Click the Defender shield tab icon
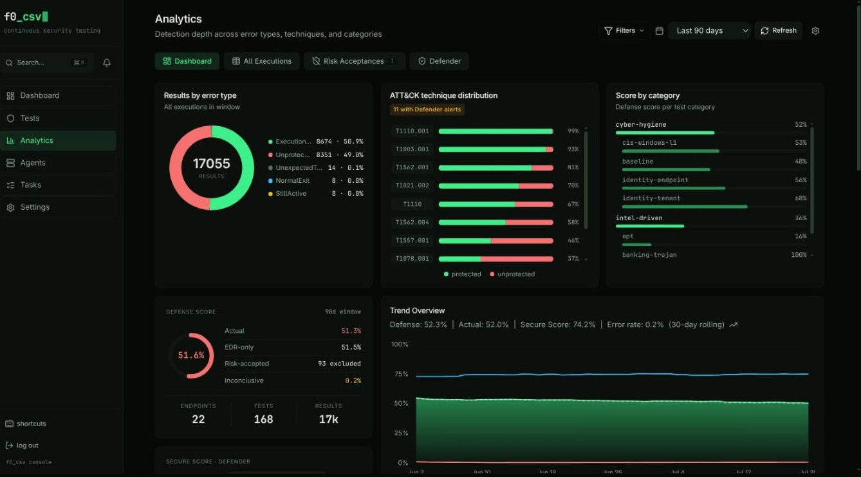 [422, 61]
